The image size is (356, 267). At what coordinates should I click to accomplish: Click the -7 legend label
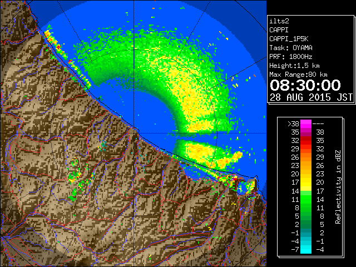click(x=295, y=249)
